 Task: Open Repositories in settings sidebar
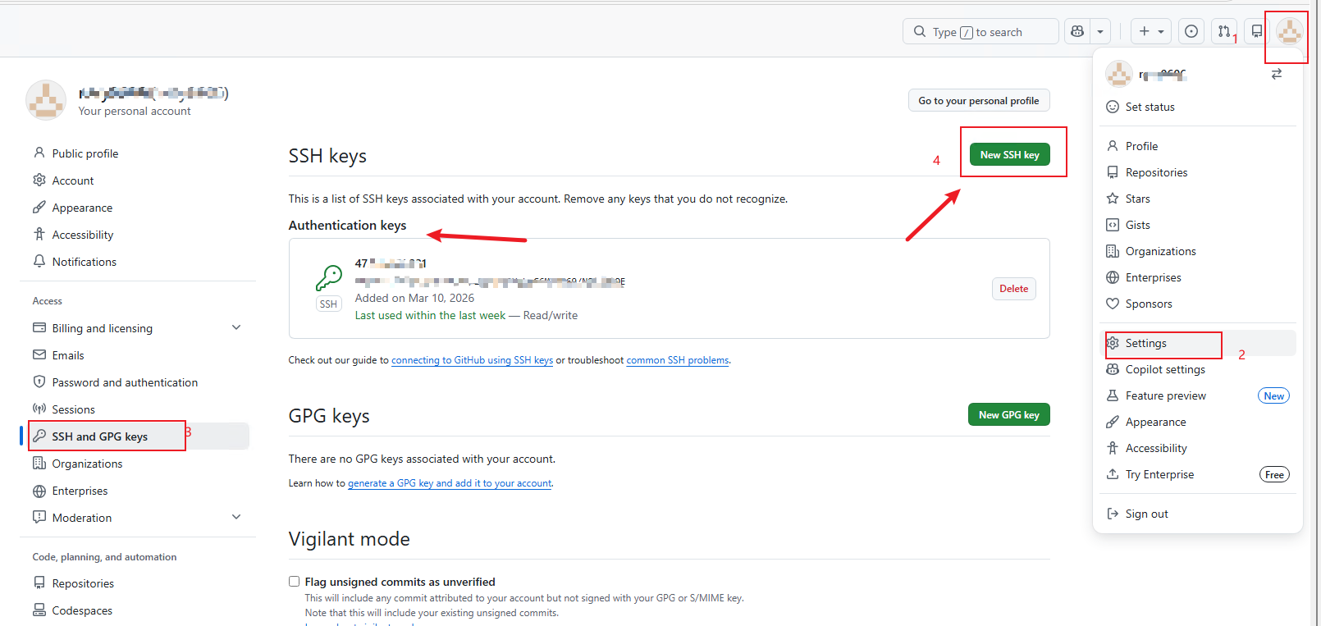point(138,583)
